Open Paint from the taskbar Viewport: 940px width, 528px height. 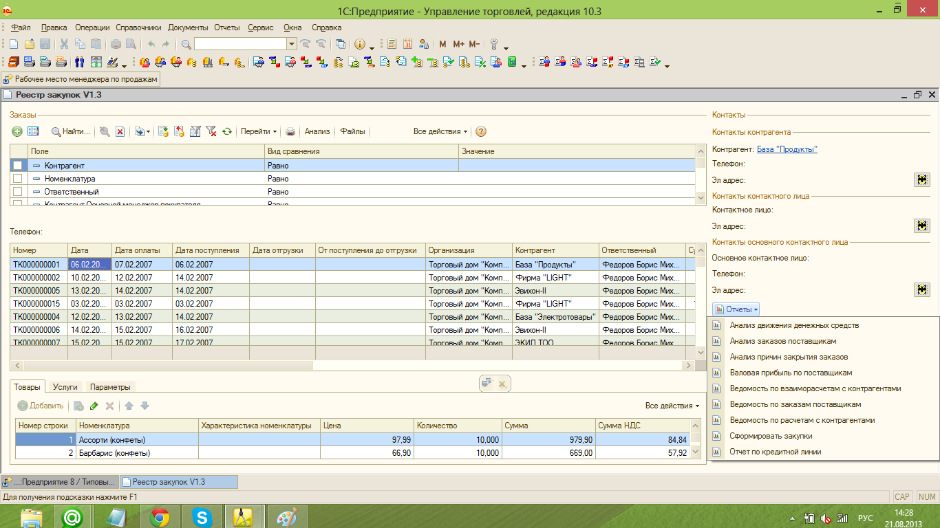pyautogui.click(x=286, y=517)
